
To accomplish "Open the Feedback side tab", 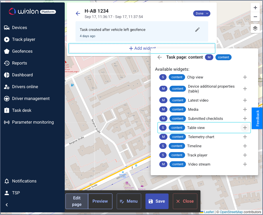I will tap(257, 118).
